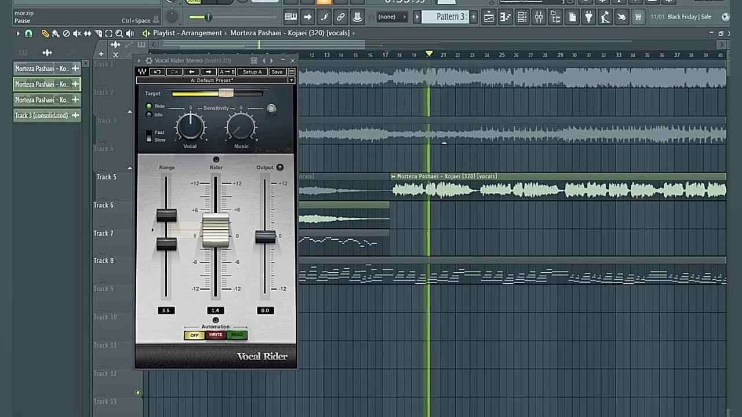Select the paint brush tool

click(56, 34)
